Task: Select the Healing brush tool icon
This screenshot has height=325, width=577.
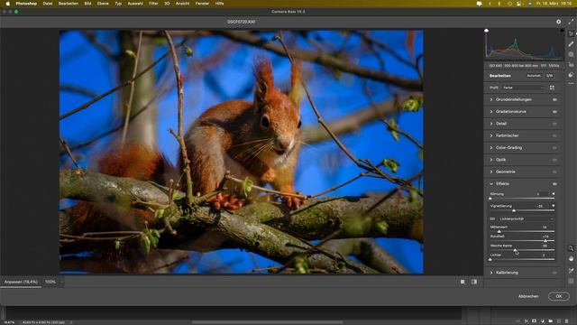Action: [571, 44]
